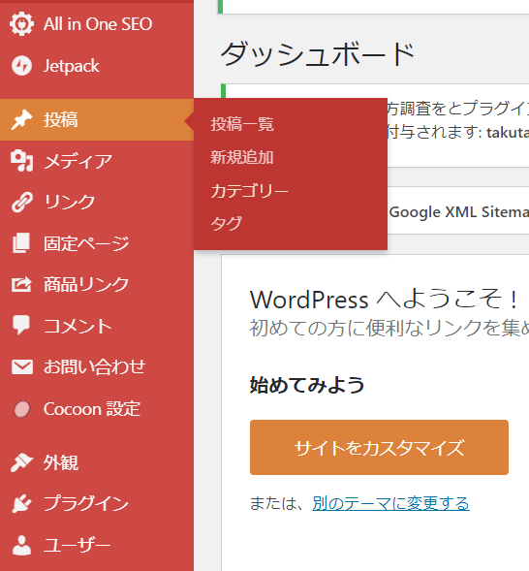Screen dimensions: 529x571
Task: Open Cocoon 設定 menu item
Action: (97, 409)
